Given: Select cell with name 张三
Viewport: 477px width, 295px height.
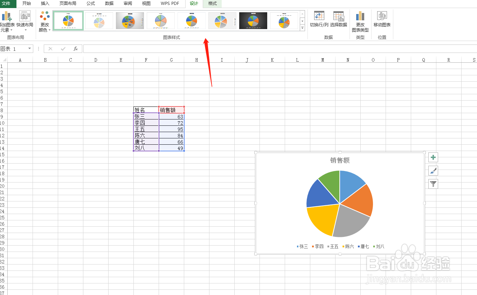Looking at the screenshot, I should [146, 116].
